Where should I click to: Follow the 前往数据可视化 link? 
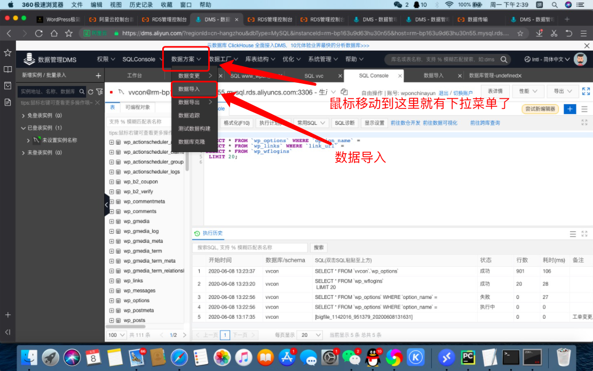(440, 123)
